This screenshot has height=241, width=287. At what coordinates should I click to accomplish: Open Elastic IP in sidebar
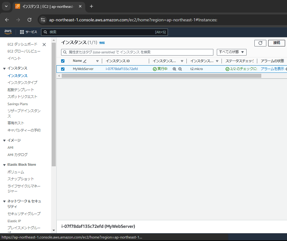(14, 221)
